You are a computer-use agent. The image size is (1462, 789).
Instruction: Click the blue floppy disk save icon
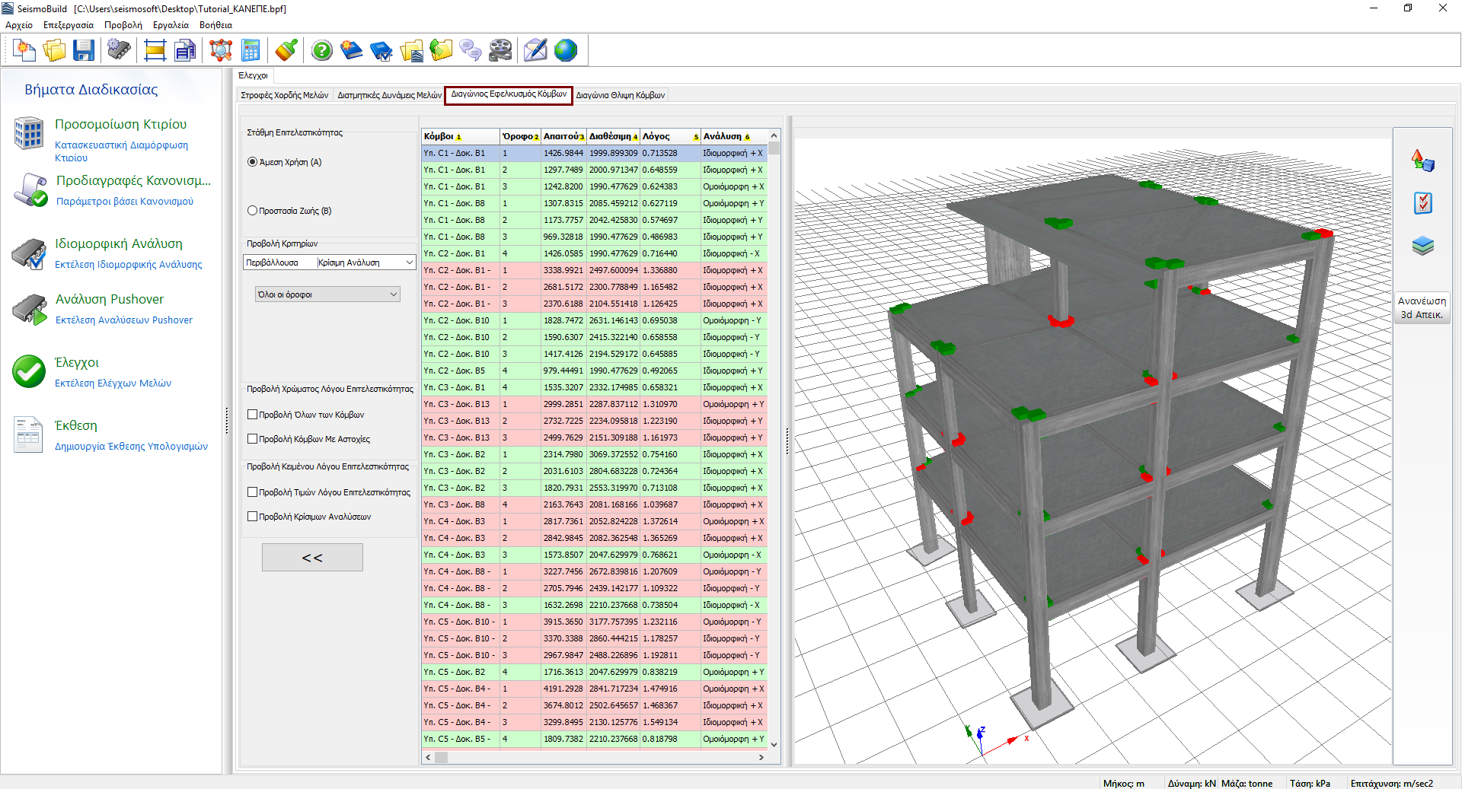point(83,51)
